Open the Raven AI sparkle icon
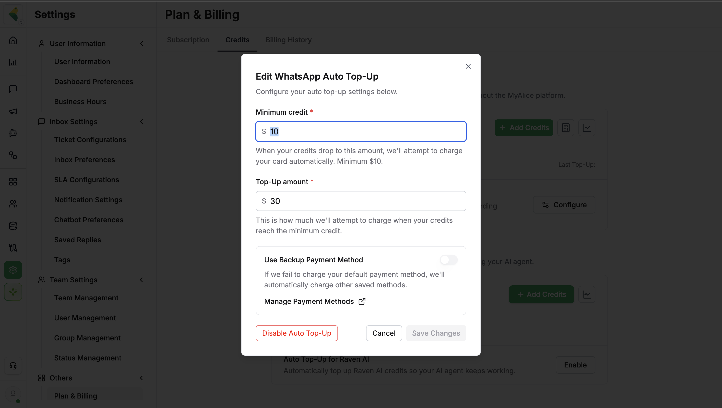This screenshot has height=408, width=722. (13, 292)
